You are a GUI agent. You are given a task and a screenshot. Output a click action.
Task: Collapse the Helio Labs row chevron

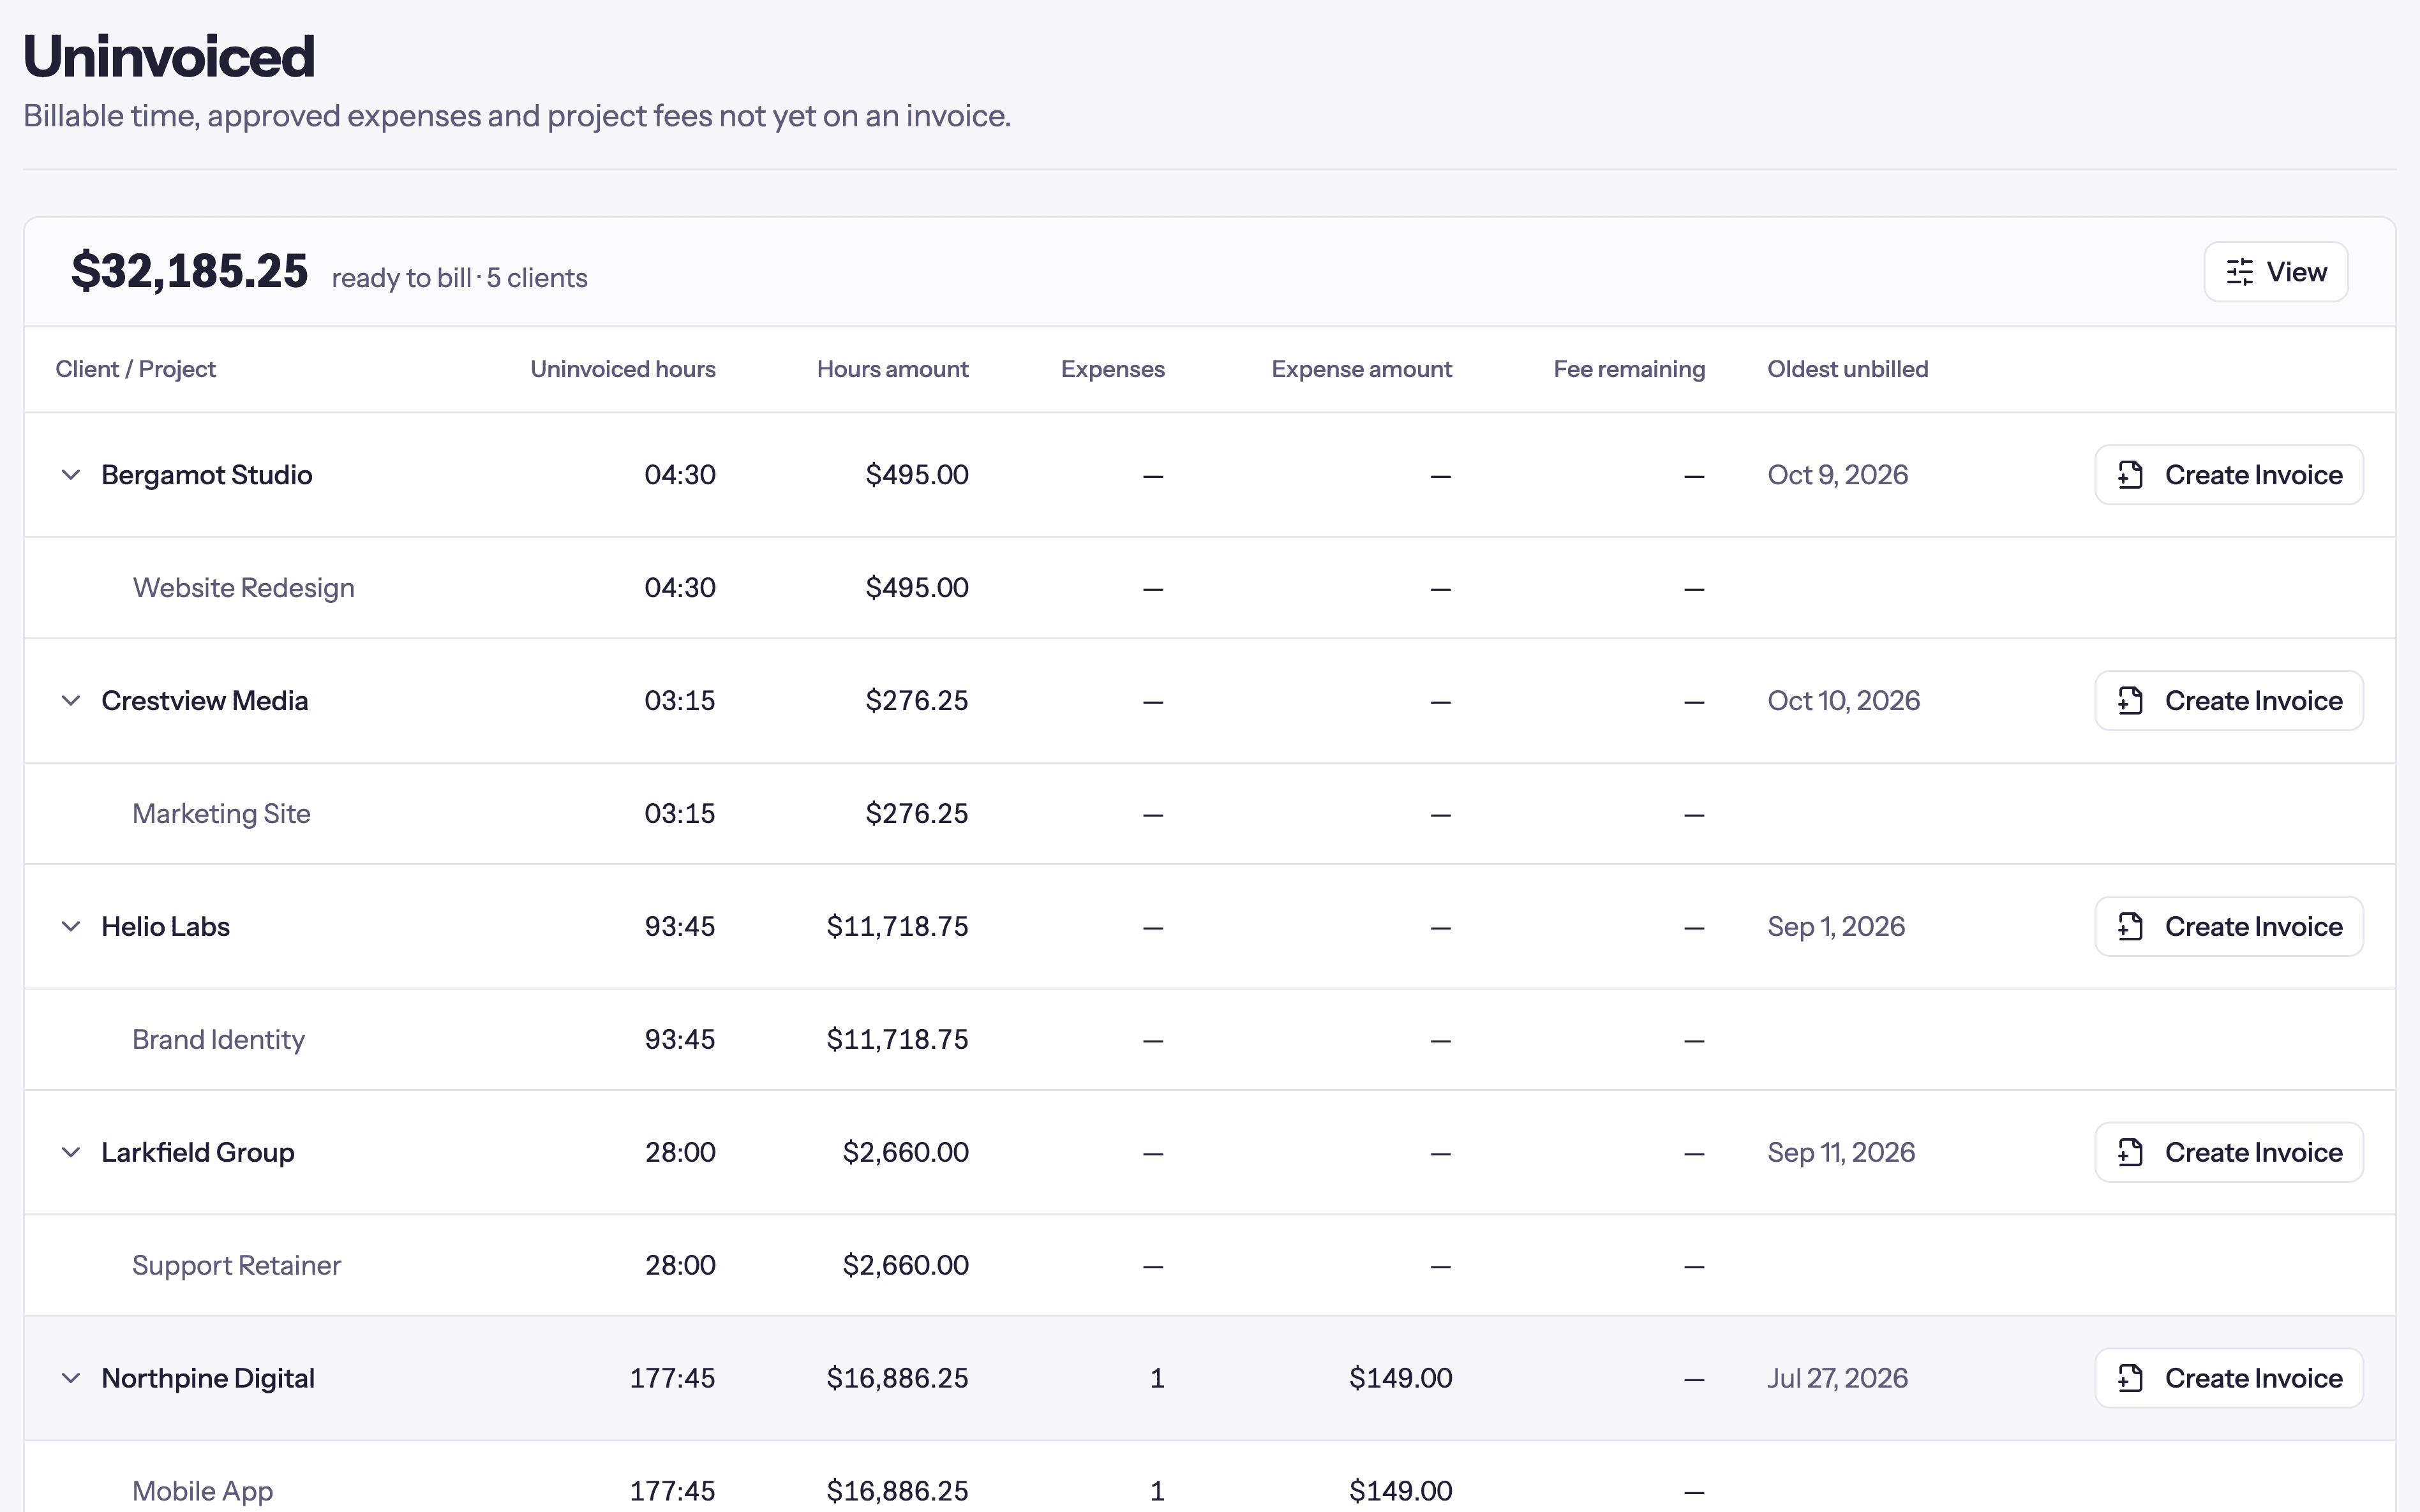click(x=70, y=927)
